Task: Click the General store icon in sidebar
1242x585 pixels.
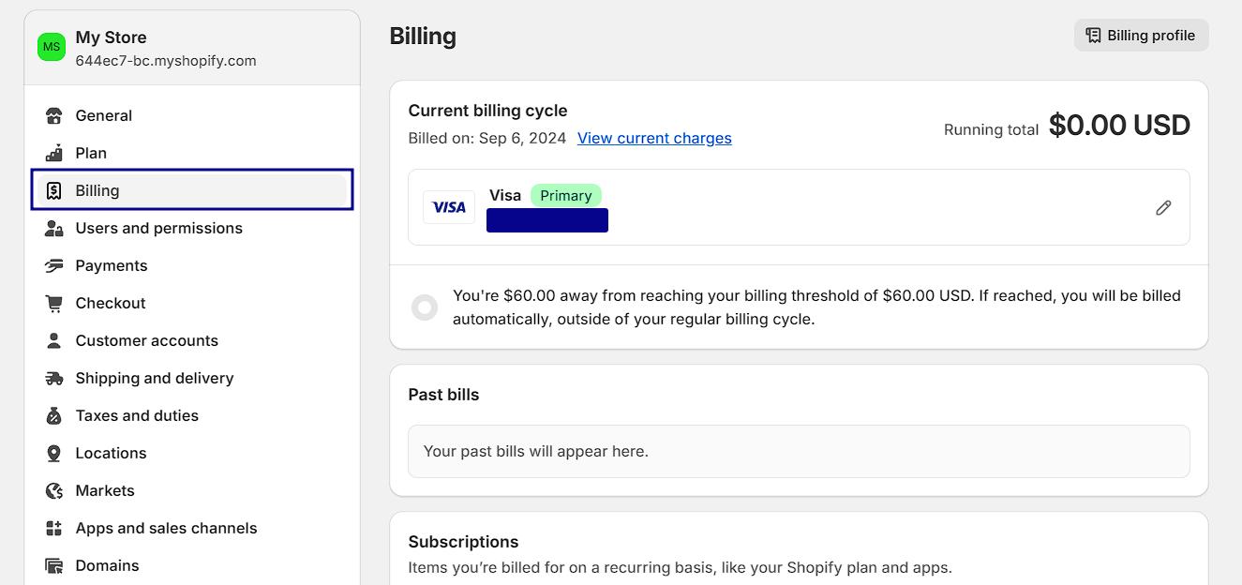Action: (54, 115)
